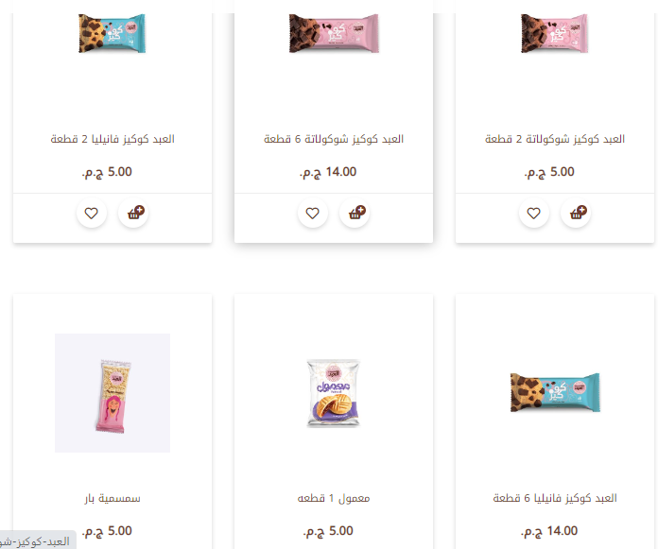The image size is (658, 549).
Task: Open the top-middle pink chocolate cookies thumbnail
Action: [x=334, y=33]
